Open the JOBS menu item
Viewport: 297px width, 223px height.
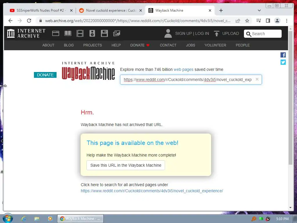tap(191, 45)
